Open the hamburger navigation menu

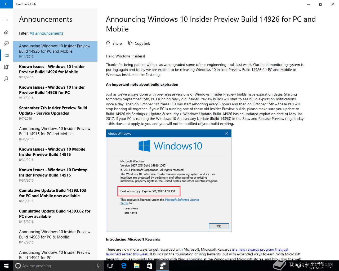(6, 20)
